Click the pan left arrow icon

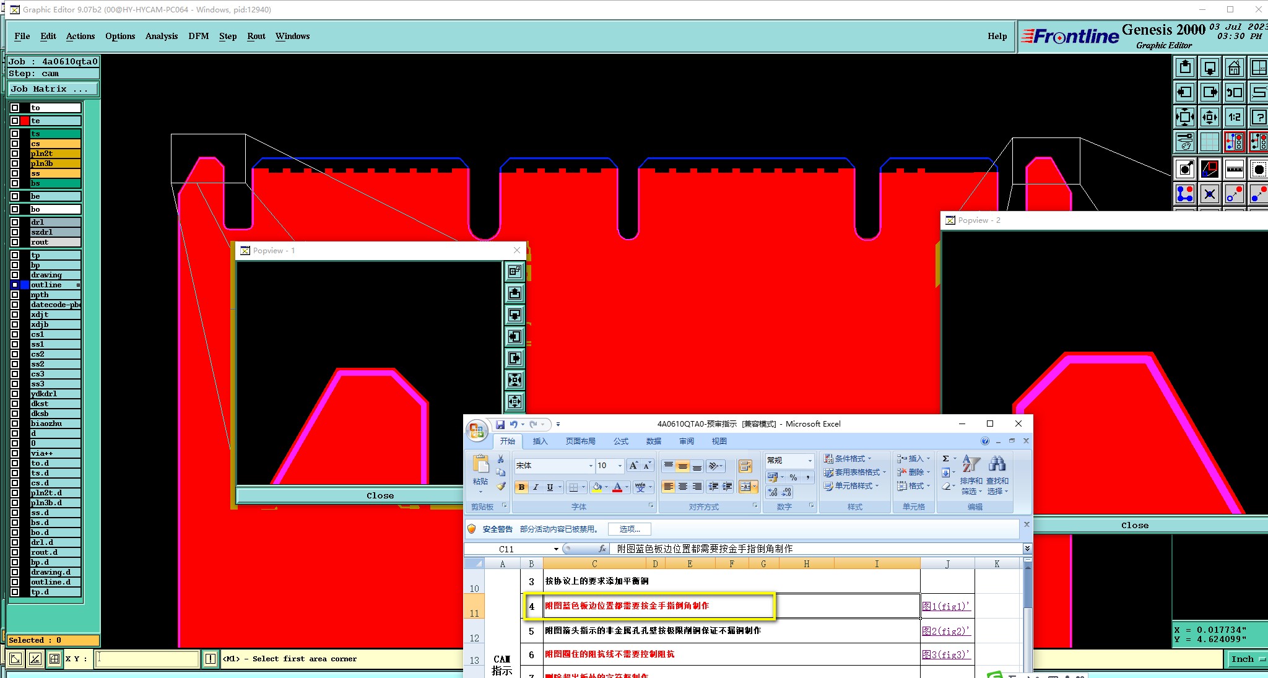point(1184,92)
